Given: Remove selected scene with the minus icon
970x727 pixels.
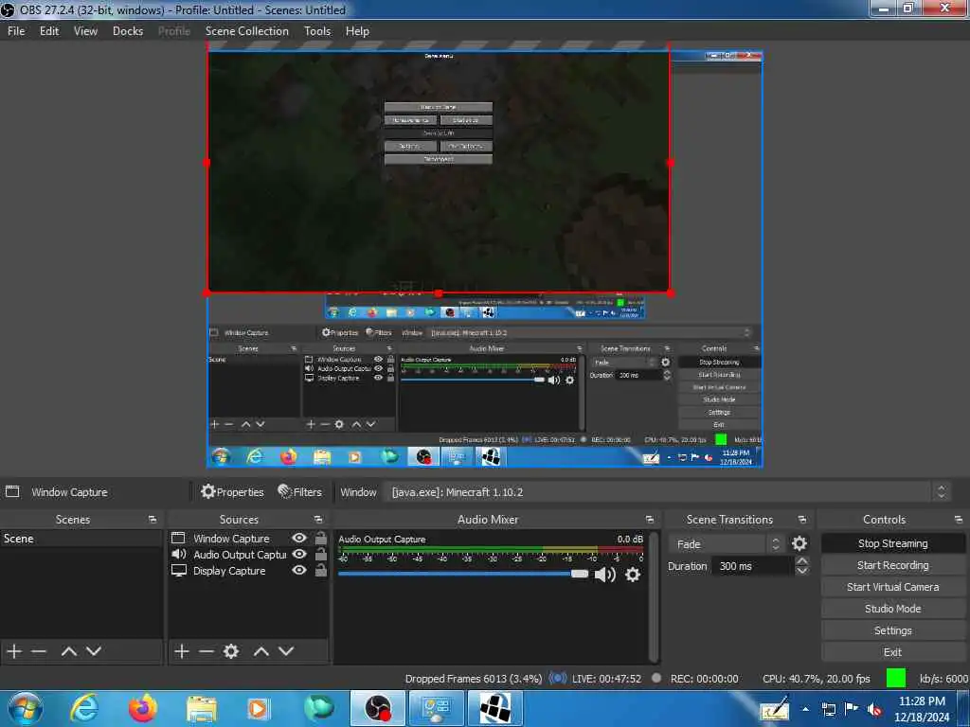Looking at the screenshot, I should pyautogui.click(x=39, y=651).
